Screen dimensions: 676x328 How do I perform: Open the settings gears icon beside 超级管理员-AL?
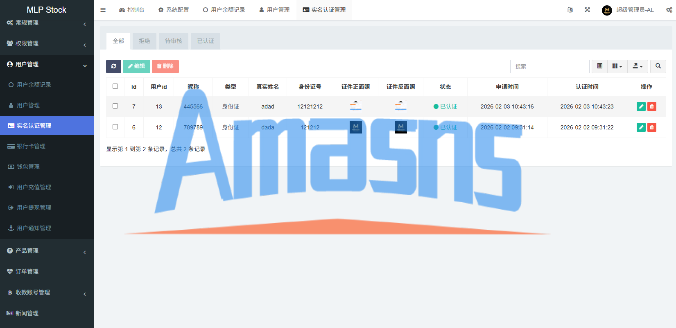pos(669,10)
